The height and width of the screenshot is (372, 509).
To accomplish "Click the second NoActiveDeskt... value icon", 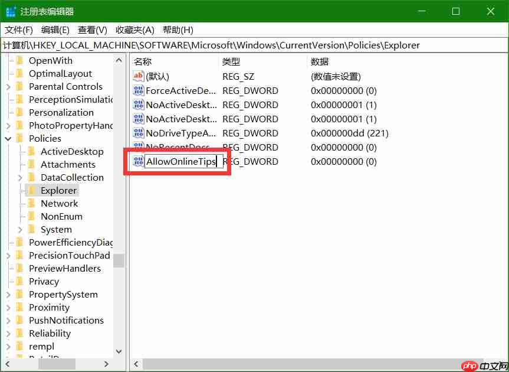I will click(x=138, y=119).
